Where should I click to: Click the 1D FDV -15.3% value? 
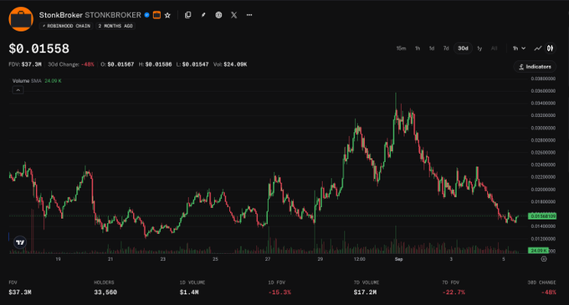click(x=279, y=292)
